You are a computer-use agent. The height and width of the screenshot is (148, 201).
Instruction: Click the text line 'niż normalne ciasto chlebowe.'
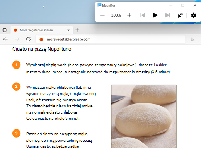click(52, 112)
